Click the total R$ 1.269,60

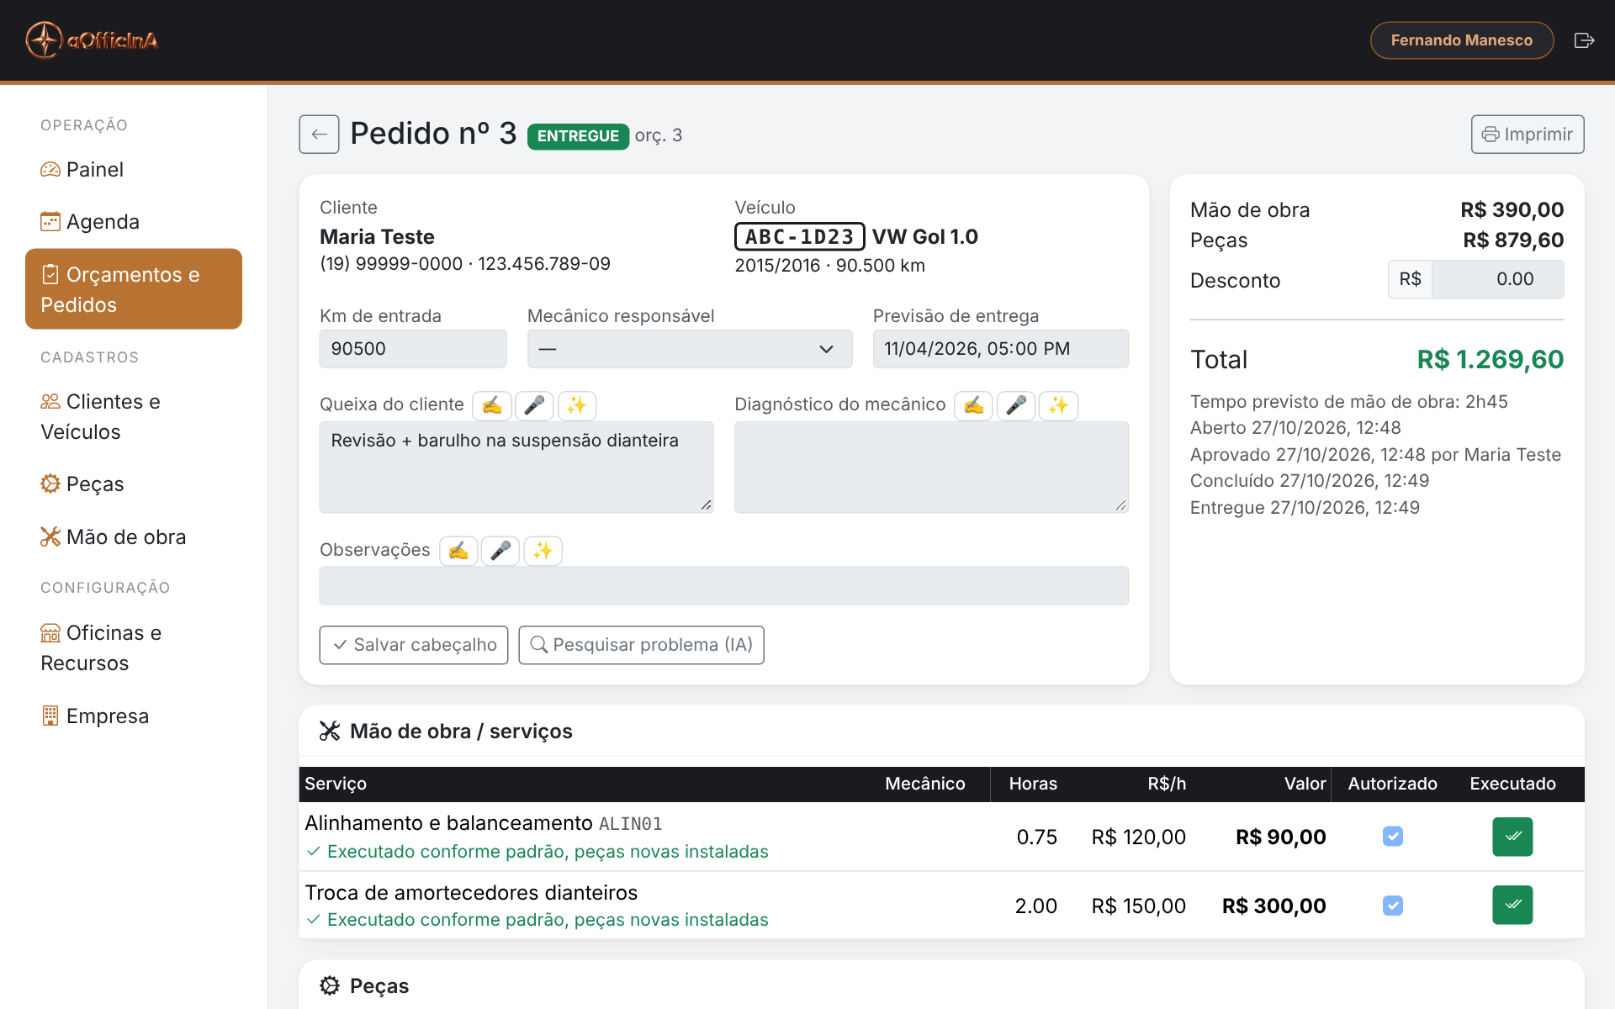click(x=1491, y=360)
